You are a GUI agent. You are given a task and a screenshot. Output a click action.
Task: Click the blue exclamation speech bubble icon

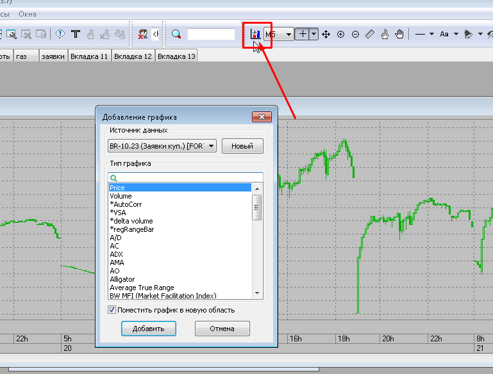coord(60,34)
